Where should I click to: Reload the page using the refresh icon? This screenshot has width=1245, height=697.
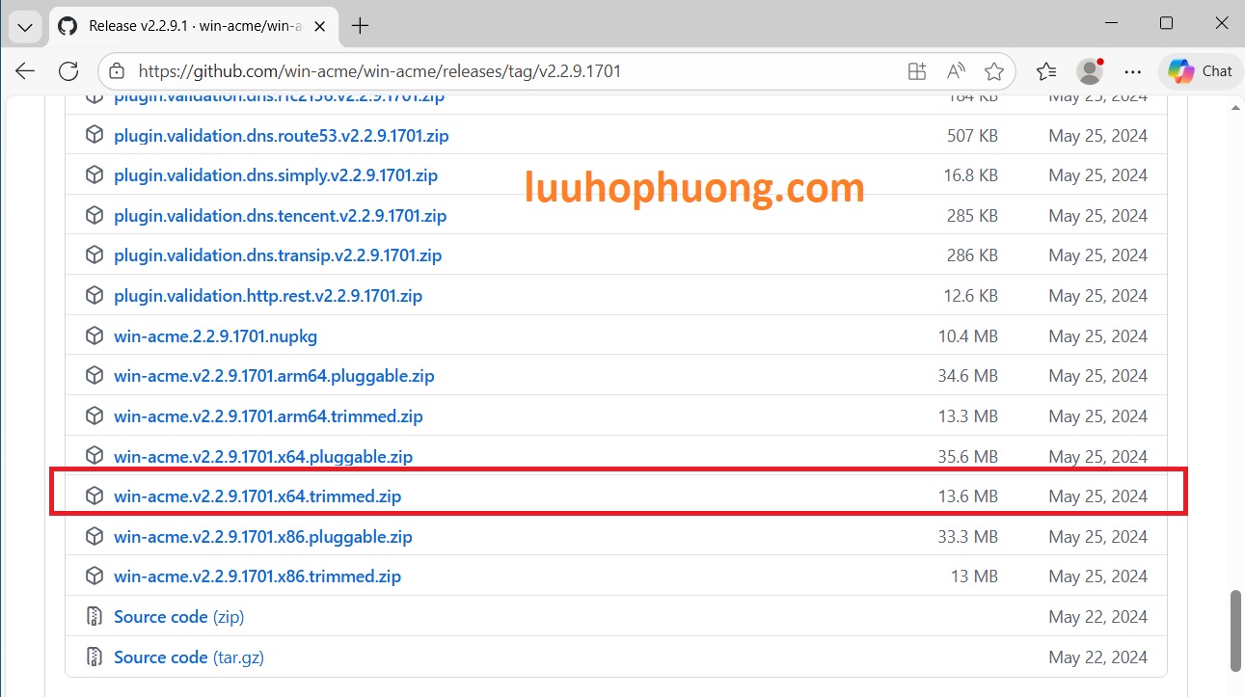point(68,70)
